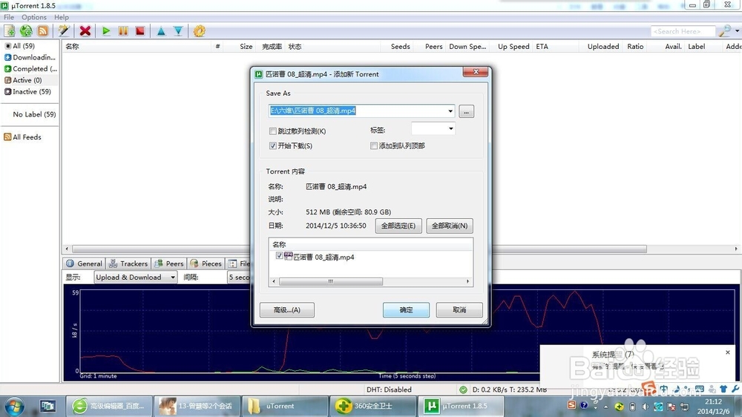Click the Pause torrent toolbar icon
The height and width of the screenshot is (417, 742).
tap(123, 31)
